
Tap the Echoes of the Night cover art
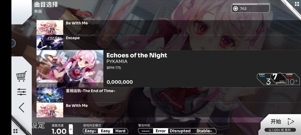(70, 69)
